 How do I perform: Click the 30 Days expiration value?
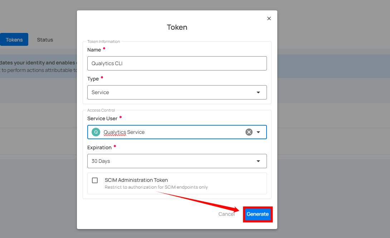pyautogui.click(x=101, y=161)
